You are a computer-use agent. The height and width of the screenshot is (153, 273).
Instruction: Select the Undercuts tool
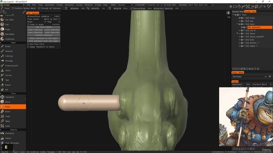pyautogui.click(x=9, y=39)
